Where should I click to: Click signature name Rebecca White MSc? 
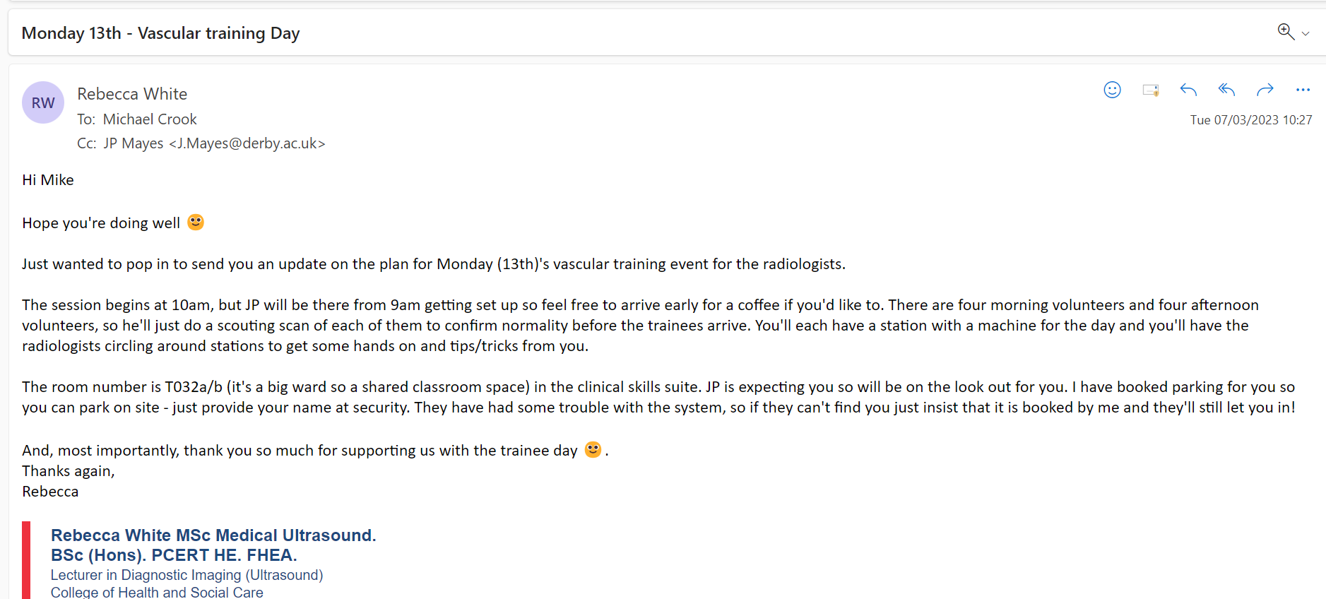tap(213, 535)
